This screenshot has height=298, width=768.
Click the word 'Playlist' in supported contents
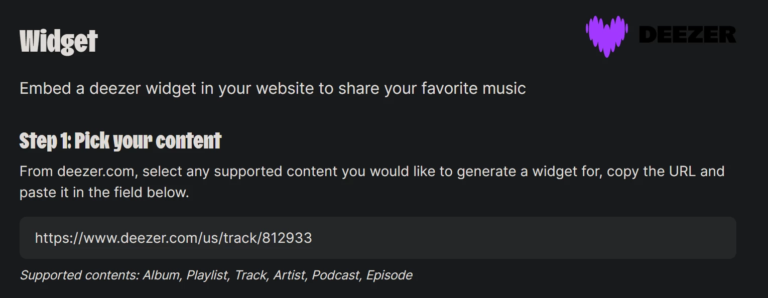coord(208,275)
